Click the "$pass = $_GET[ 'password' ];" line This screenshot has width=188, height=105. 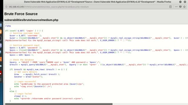[26, 48]
